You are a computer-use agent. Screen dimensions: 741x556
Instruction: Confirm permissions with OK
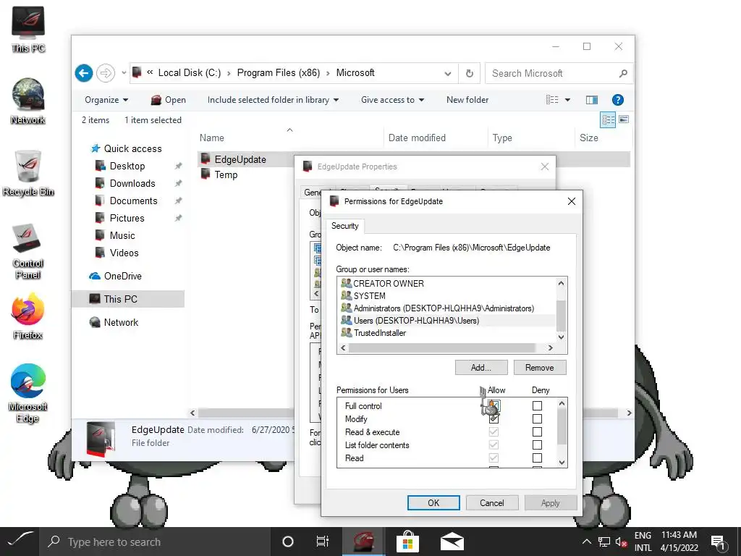pos(433,502)
